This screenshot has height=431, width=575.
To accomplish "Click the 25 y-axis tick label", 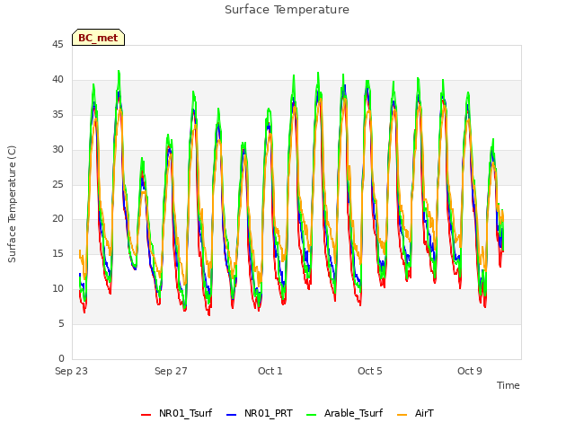I will pyautogui.click(x=57, y=184).
